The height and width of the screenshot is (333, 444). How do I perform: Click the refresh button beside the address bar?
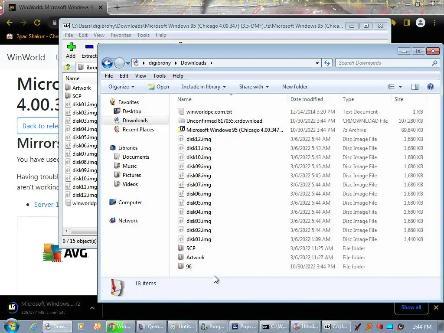click(x=327, y=63)
